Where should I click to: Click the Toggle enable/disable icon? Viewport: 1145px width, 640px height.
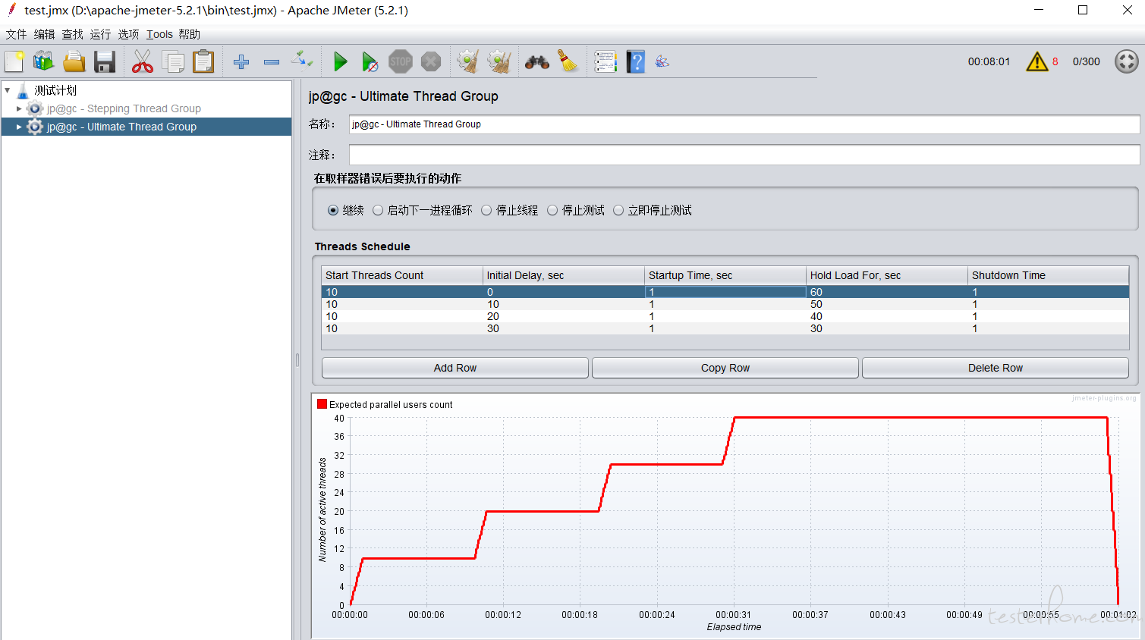(x=302, y=60)
